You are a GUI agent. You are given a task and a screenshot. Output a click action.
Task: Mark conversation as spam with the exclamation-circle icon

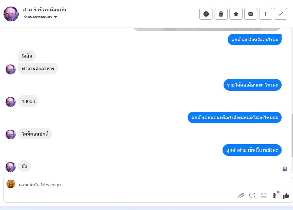point(206,14)
